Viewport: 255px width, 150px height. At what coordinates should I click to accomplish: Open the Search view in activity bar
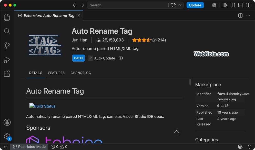coord(7,31)
